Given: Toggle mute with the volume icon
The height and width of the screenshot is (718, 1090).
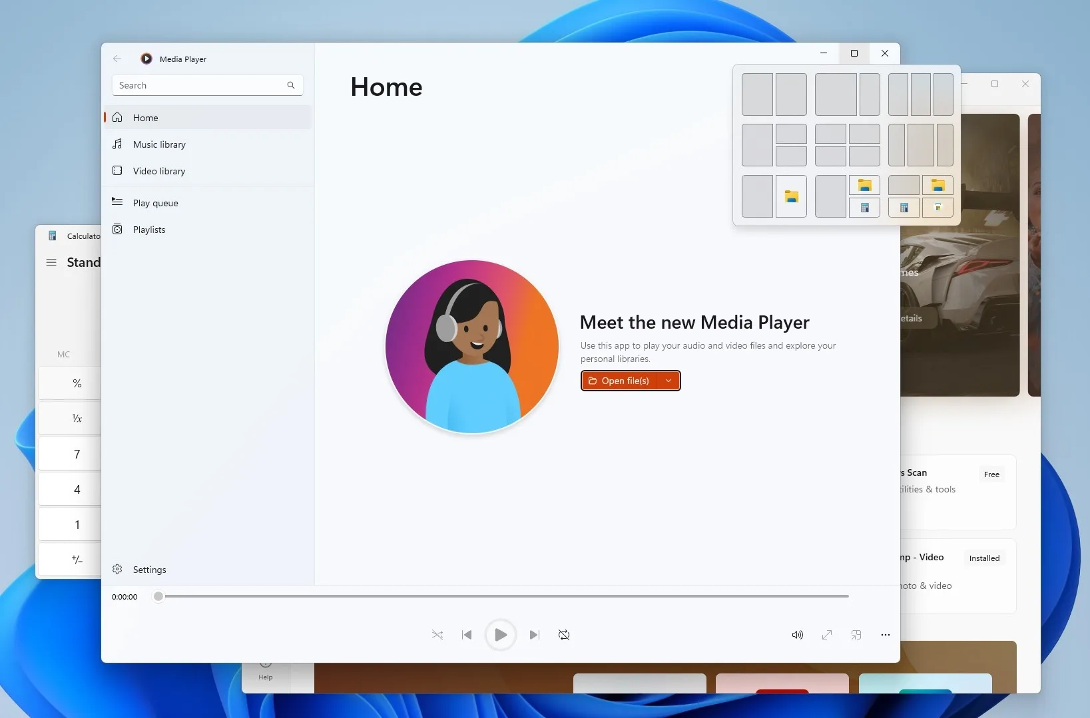Looking at the screenshot, I should coord(797,635).
